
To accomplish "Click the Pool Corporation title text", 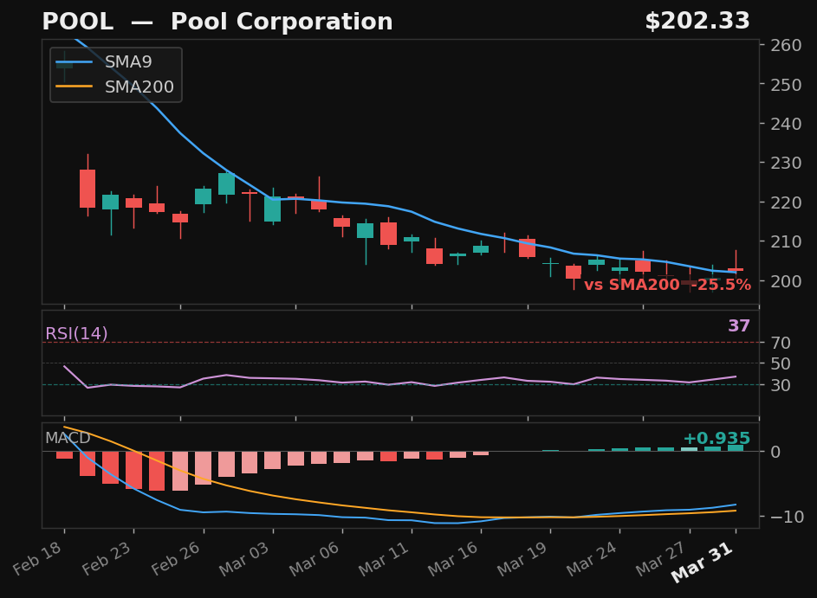I will point(282,21).
